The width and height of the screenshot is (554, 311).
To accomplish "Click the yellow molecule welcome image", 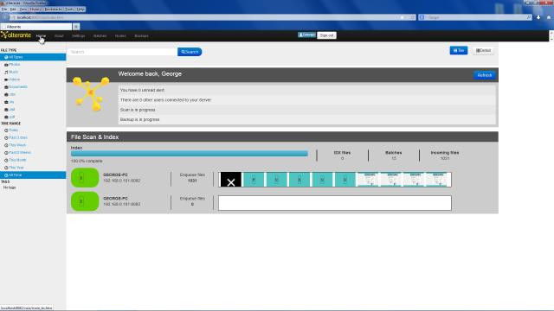I will coord(91,94).
